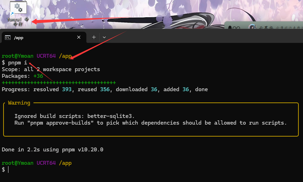Click the green plus-sign progress bar

tap(58, 82)
